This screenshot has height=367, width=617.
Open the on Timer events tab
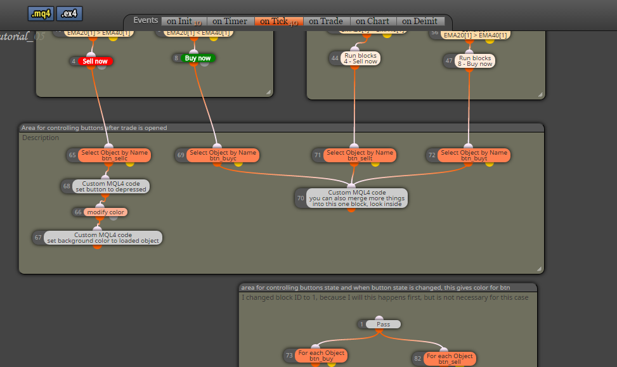tap(230, 22)
